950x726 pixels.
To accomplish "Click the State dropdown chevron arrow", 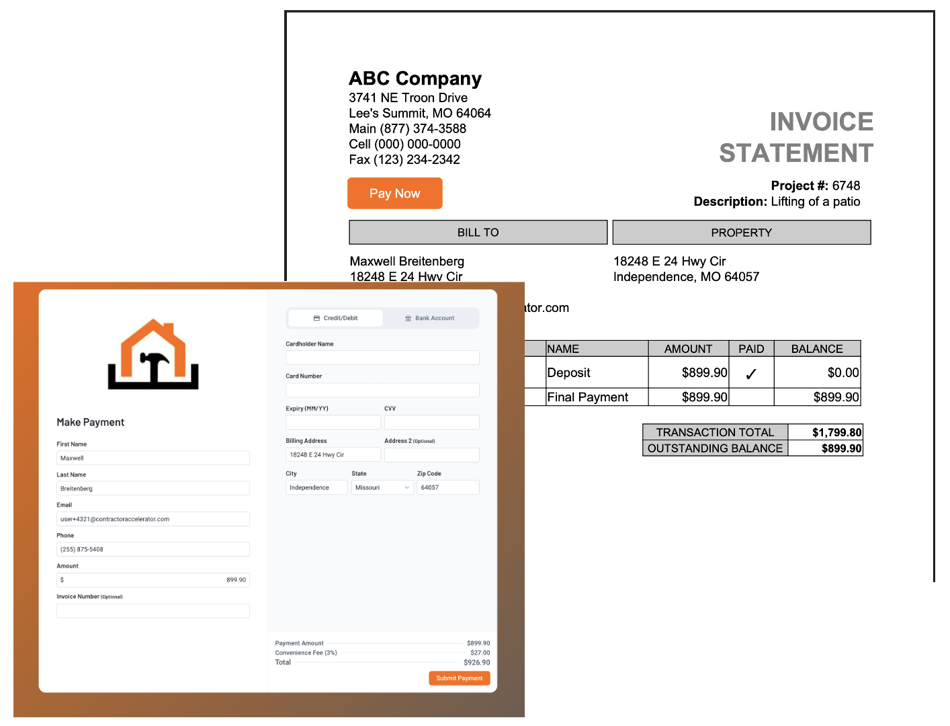I will tap(406, 487).
